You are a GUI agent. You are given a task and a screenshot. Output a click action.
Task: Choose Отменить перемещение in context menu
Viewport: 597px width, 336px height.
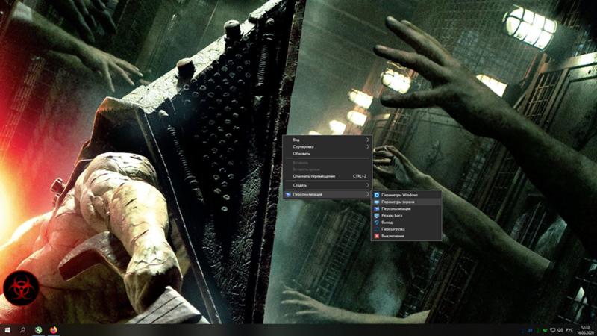click(328, 176)
